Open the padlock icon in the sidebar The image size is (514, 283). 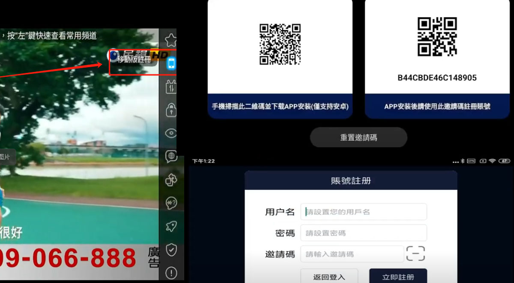point(171,110)
